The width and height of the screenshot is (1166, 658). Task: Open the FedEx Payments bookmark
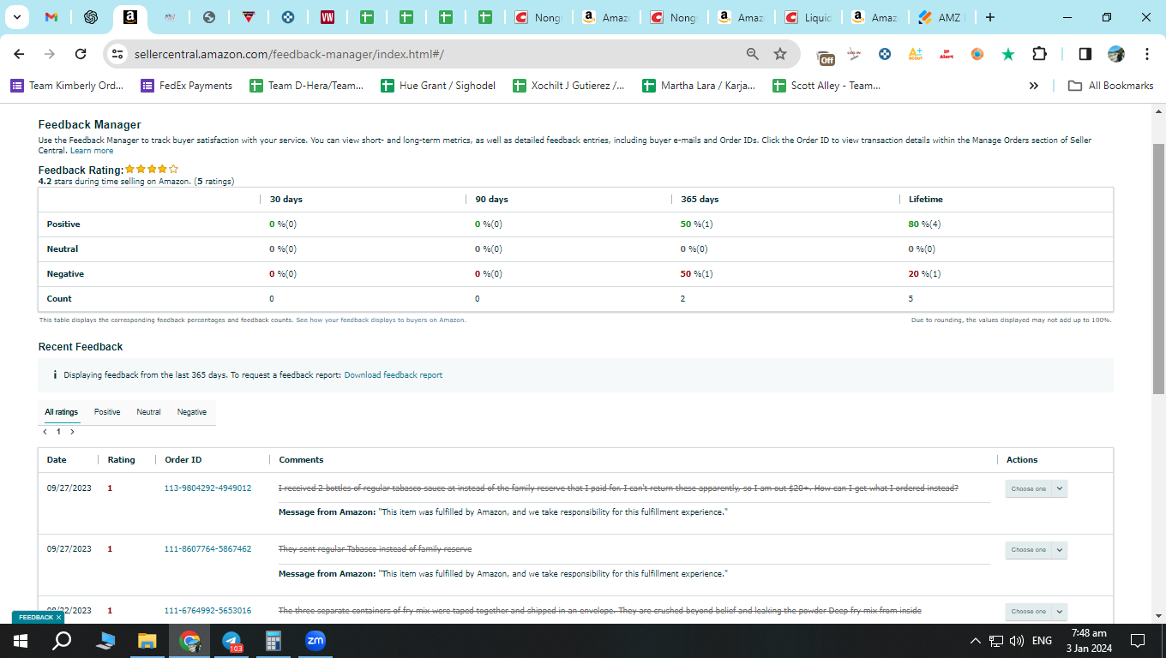coord(187,86)
